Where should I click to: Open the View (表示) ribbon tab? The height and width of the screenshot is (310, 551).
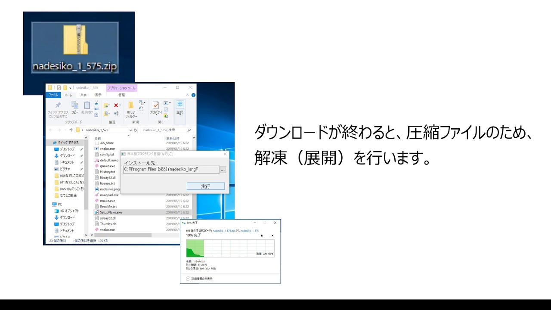[98, 95]
